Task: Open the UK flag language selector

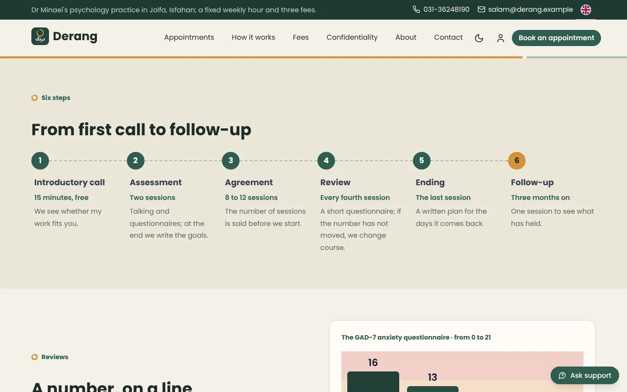Action: click(x=586, y=10)
